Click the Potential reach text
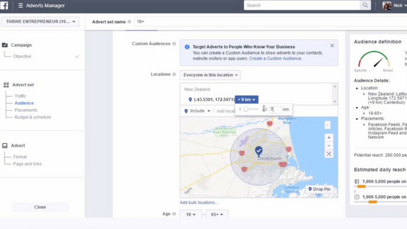 380,155
